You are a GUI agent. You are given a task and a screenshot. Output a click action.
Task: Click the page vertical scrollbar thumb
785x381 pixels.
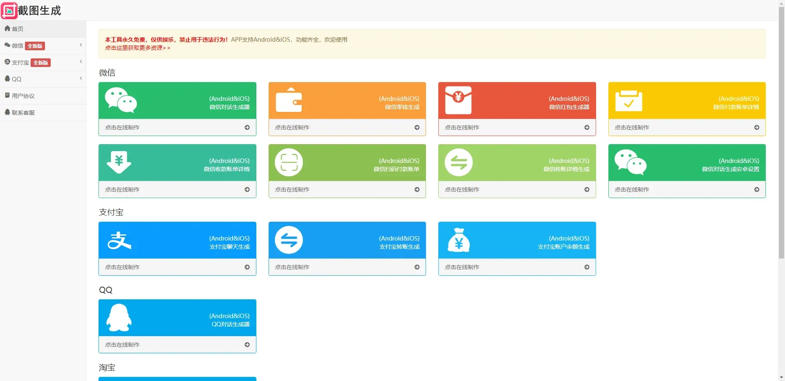coord(781,131)
